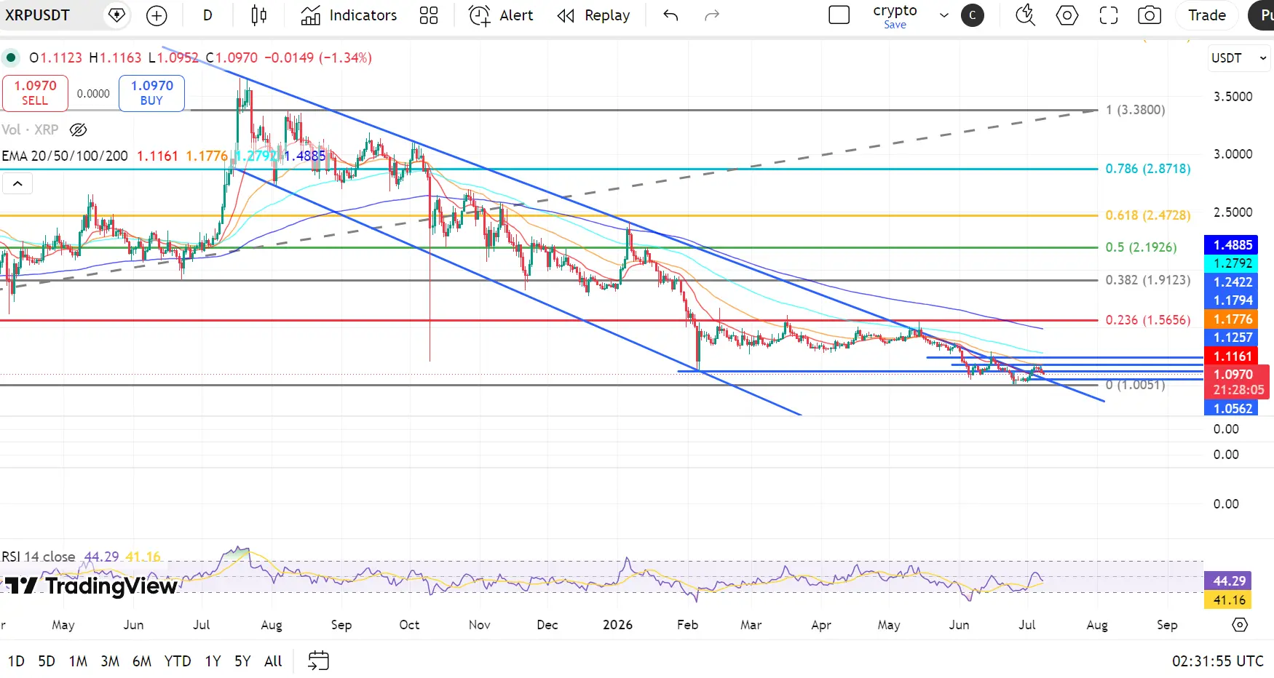Open the D interval selector
Viewport: 1274px width, 678px height.
[x=207, y=15]
